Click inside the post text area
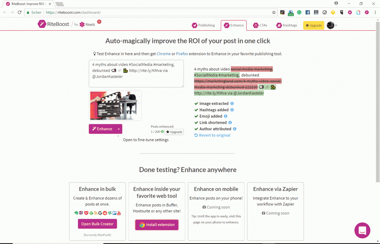Image resolution: width=380 pixels, height=244 pixels. [136, 74]
